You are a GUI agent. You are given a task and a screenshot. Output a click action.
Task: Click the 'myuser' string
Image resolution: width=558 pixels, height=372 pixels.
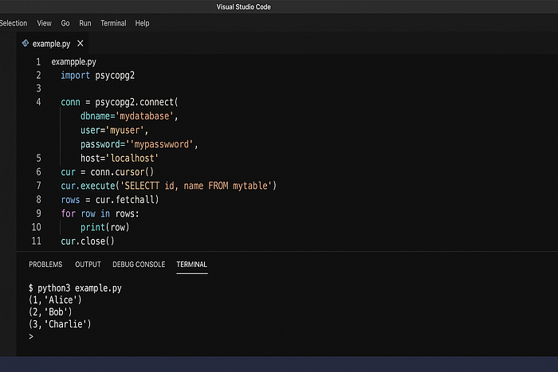coord(124,130)
